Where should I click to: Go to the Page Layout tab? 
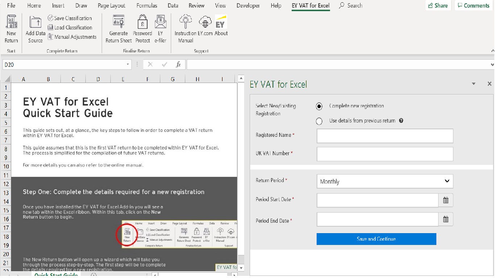pos(112,5)
